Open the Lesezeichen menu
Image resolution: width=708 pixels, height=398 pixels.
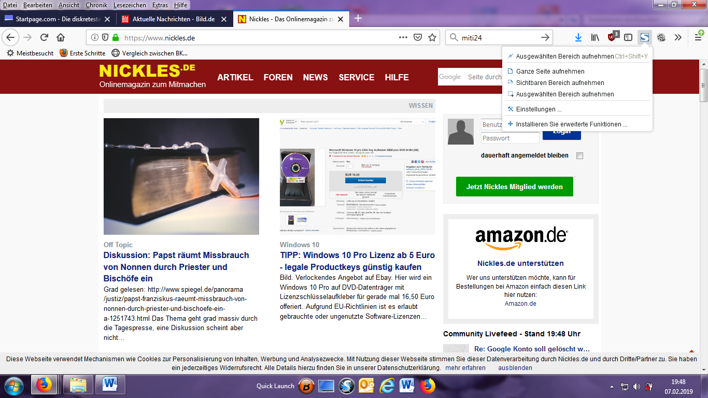(x=130, y=5)
